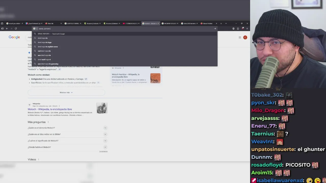Select 'devil esports logo' suggestion
The image size is (326, 183).
(125, 42)
